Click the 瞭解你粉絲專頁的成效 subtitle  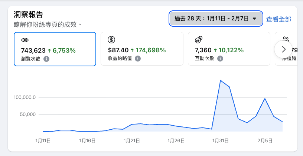[x=48, y=25]
